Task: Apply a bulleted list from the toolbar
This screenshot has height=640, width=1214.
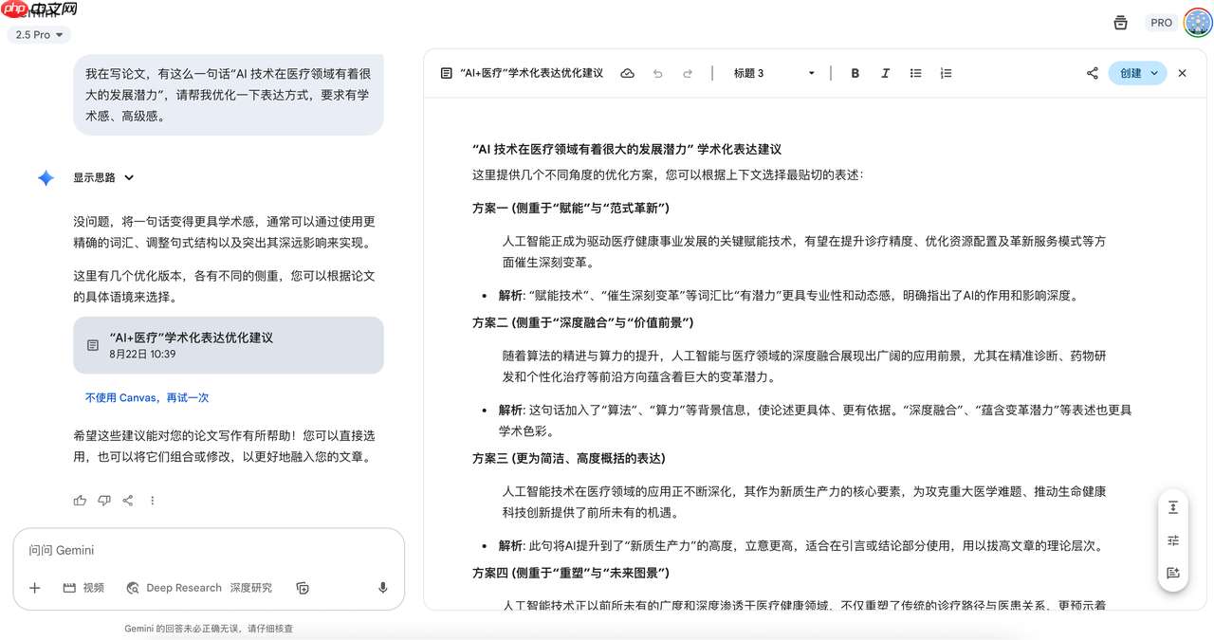Action: 915,73
